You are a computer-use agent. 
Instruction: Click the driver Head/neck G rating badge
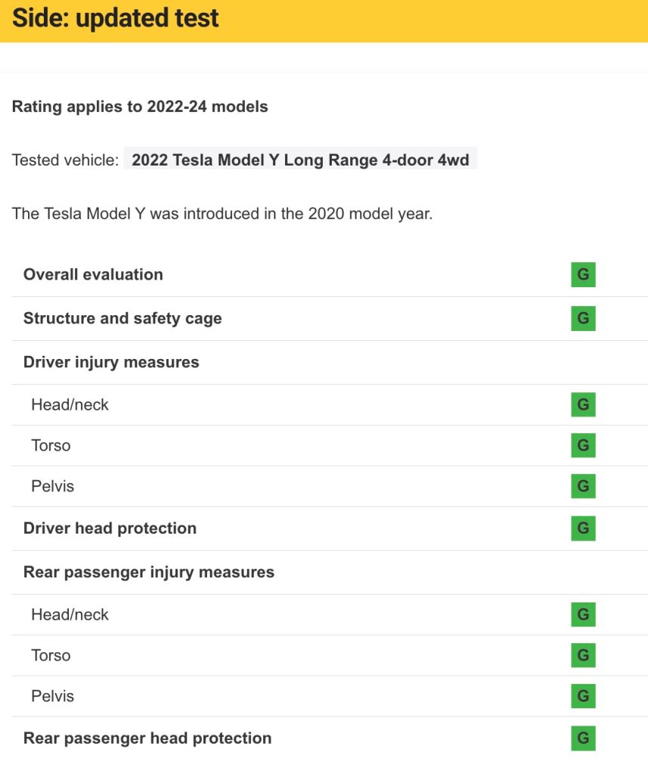(583, 404)
